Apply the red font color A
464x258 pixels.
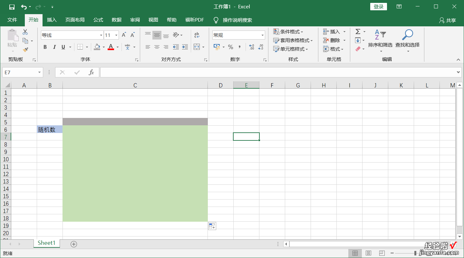click(111, 47)
